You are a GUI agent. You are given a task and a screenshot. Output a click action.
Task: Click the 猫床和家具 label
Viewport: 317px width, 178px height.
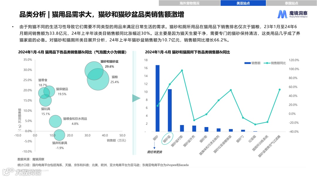tap(60, 143)
